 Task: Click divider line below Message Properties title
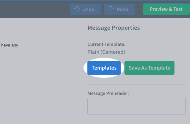point(136,35)
